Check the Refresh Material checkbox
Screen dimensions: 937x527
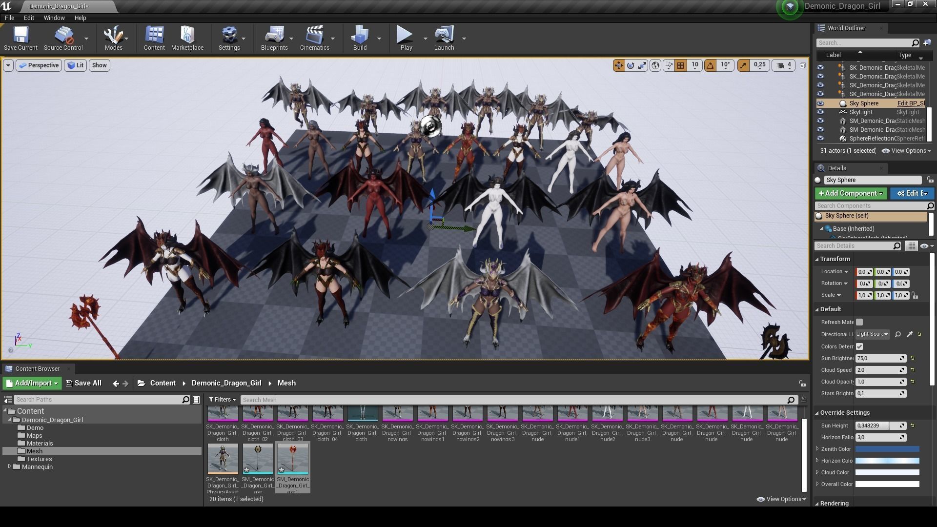[859, 322]
